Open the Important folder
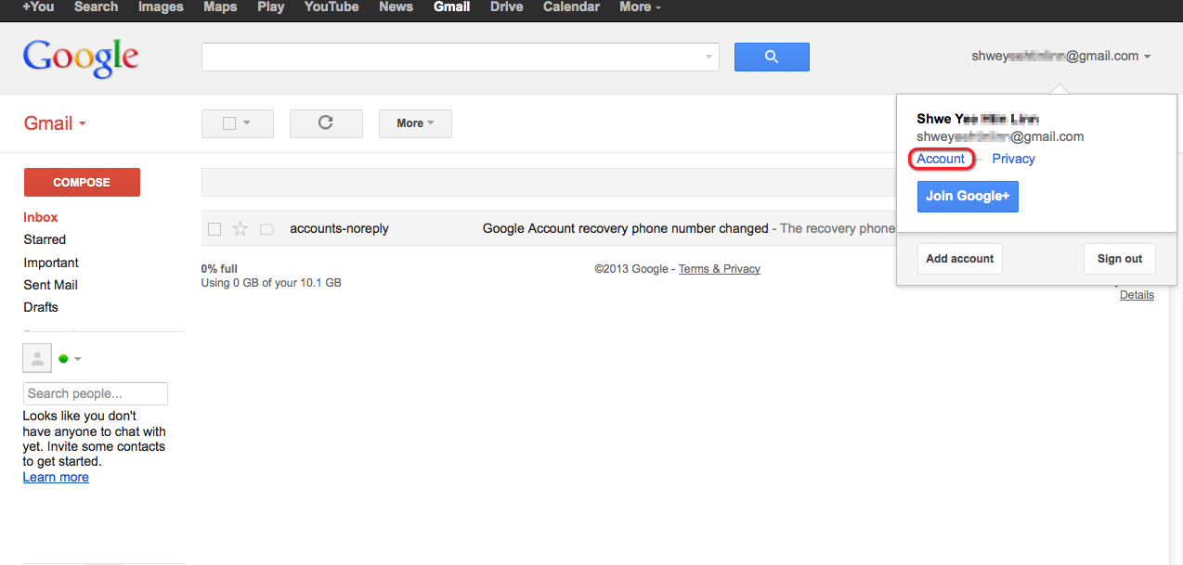This screenshot has width=1183, height=565. pos(51,263)
